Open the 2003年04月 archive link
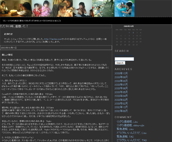 tap(121, 96)
